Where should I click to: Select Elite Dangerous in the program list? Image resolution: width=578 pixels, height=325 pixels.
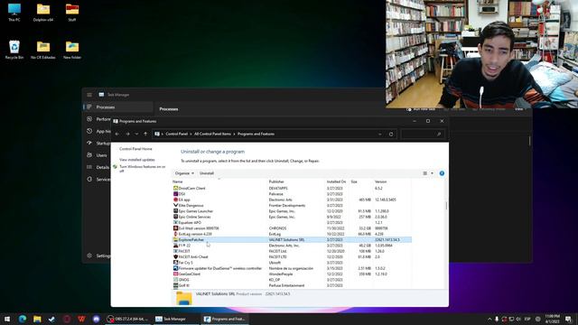[x=292, y=206]
